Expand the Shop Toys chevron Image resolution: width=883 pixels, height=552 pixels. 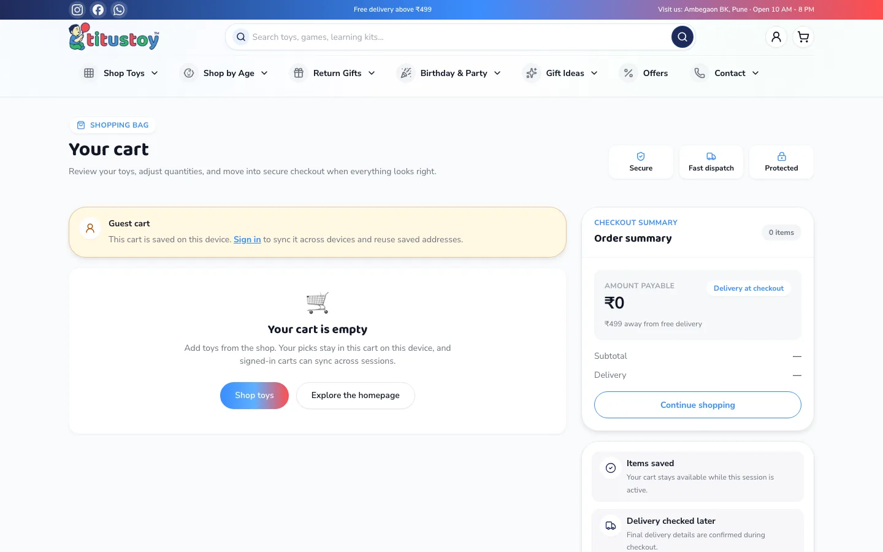(x=155, y=73)
